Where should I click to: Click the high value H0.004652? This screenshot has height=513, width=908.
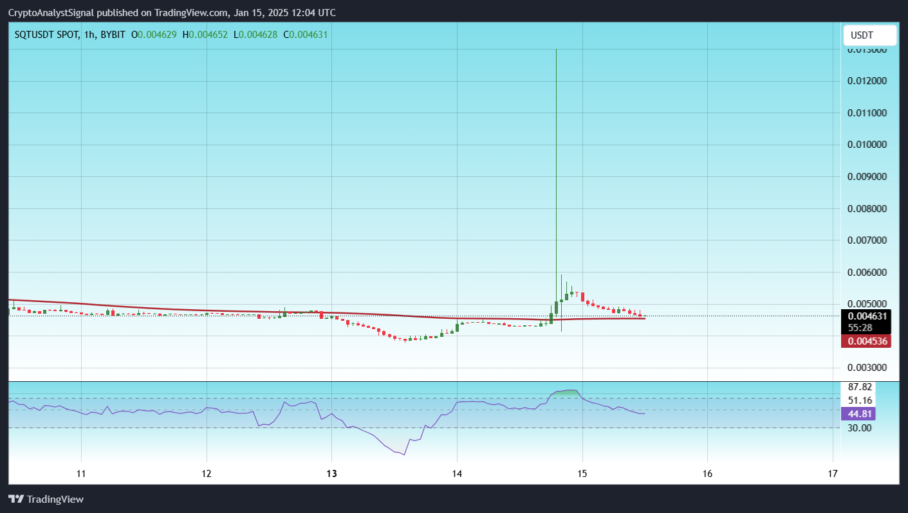coord(205,35)
